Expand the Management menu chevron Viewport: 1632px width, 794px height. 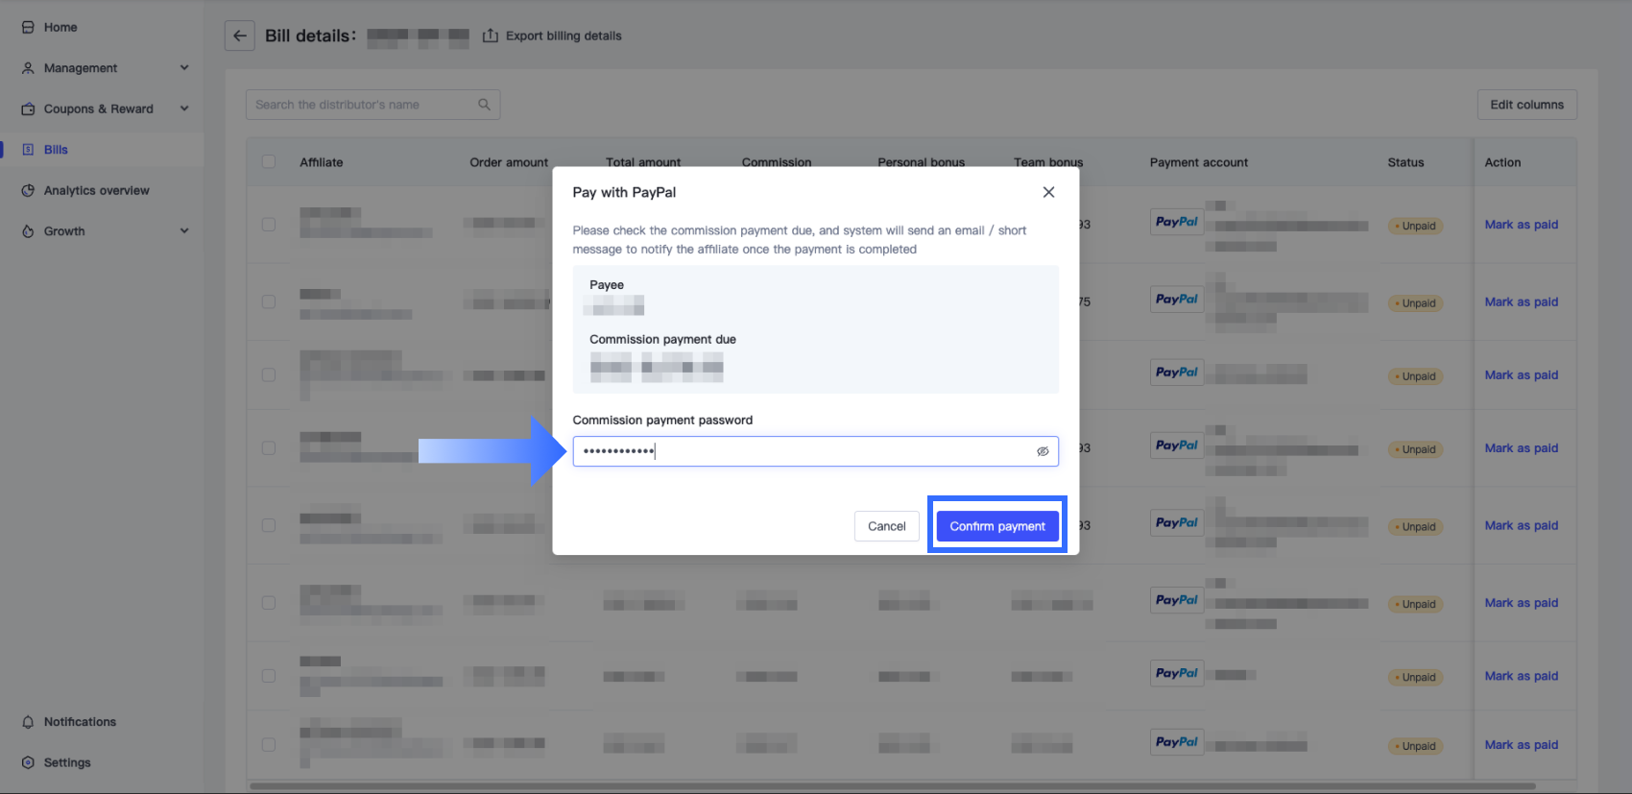[x=184, y=68]
